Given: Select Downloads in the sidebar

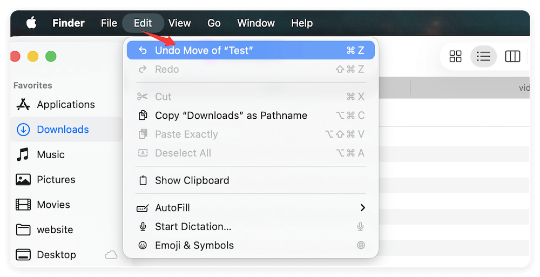Looking at the screenshot, I should (63, 130).
